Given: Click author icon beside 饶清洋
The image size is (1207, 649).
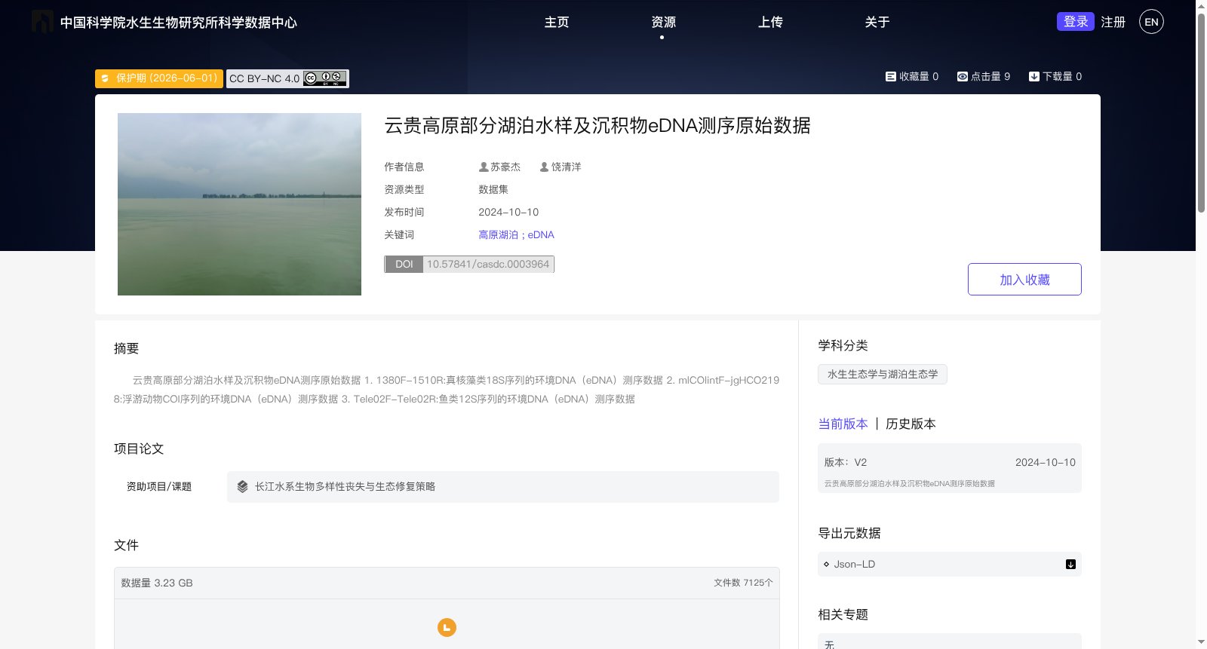Looking at the screenshot, I should pos(544,167).
